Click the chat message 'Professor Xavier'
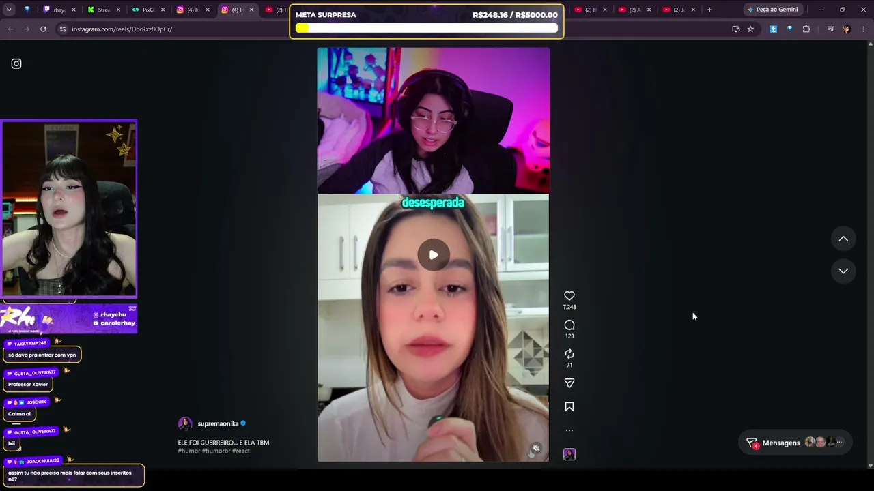Image resolution: width=874 pixels, height=491 pixels. [x=28, y=384]
